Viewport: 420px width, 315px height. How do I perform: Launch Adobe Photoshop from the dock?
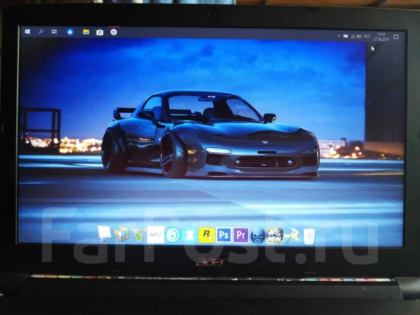tap(224, 235)
